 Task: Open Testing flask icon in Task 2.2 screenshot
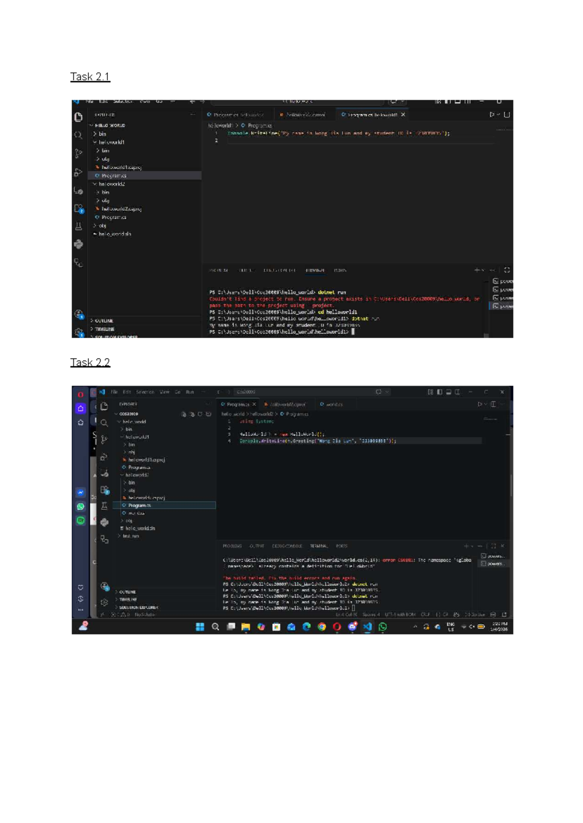point(104,506)
